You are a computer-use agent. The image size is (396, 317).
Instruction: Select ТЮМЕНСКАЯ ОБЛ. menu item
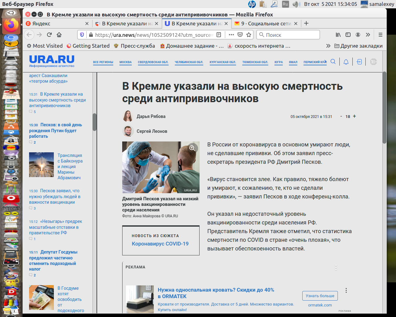point(255,62)
